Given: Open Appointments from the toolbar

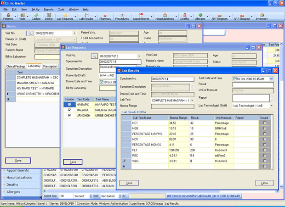Looking at the screenshot, I should (x=141, y=17).
